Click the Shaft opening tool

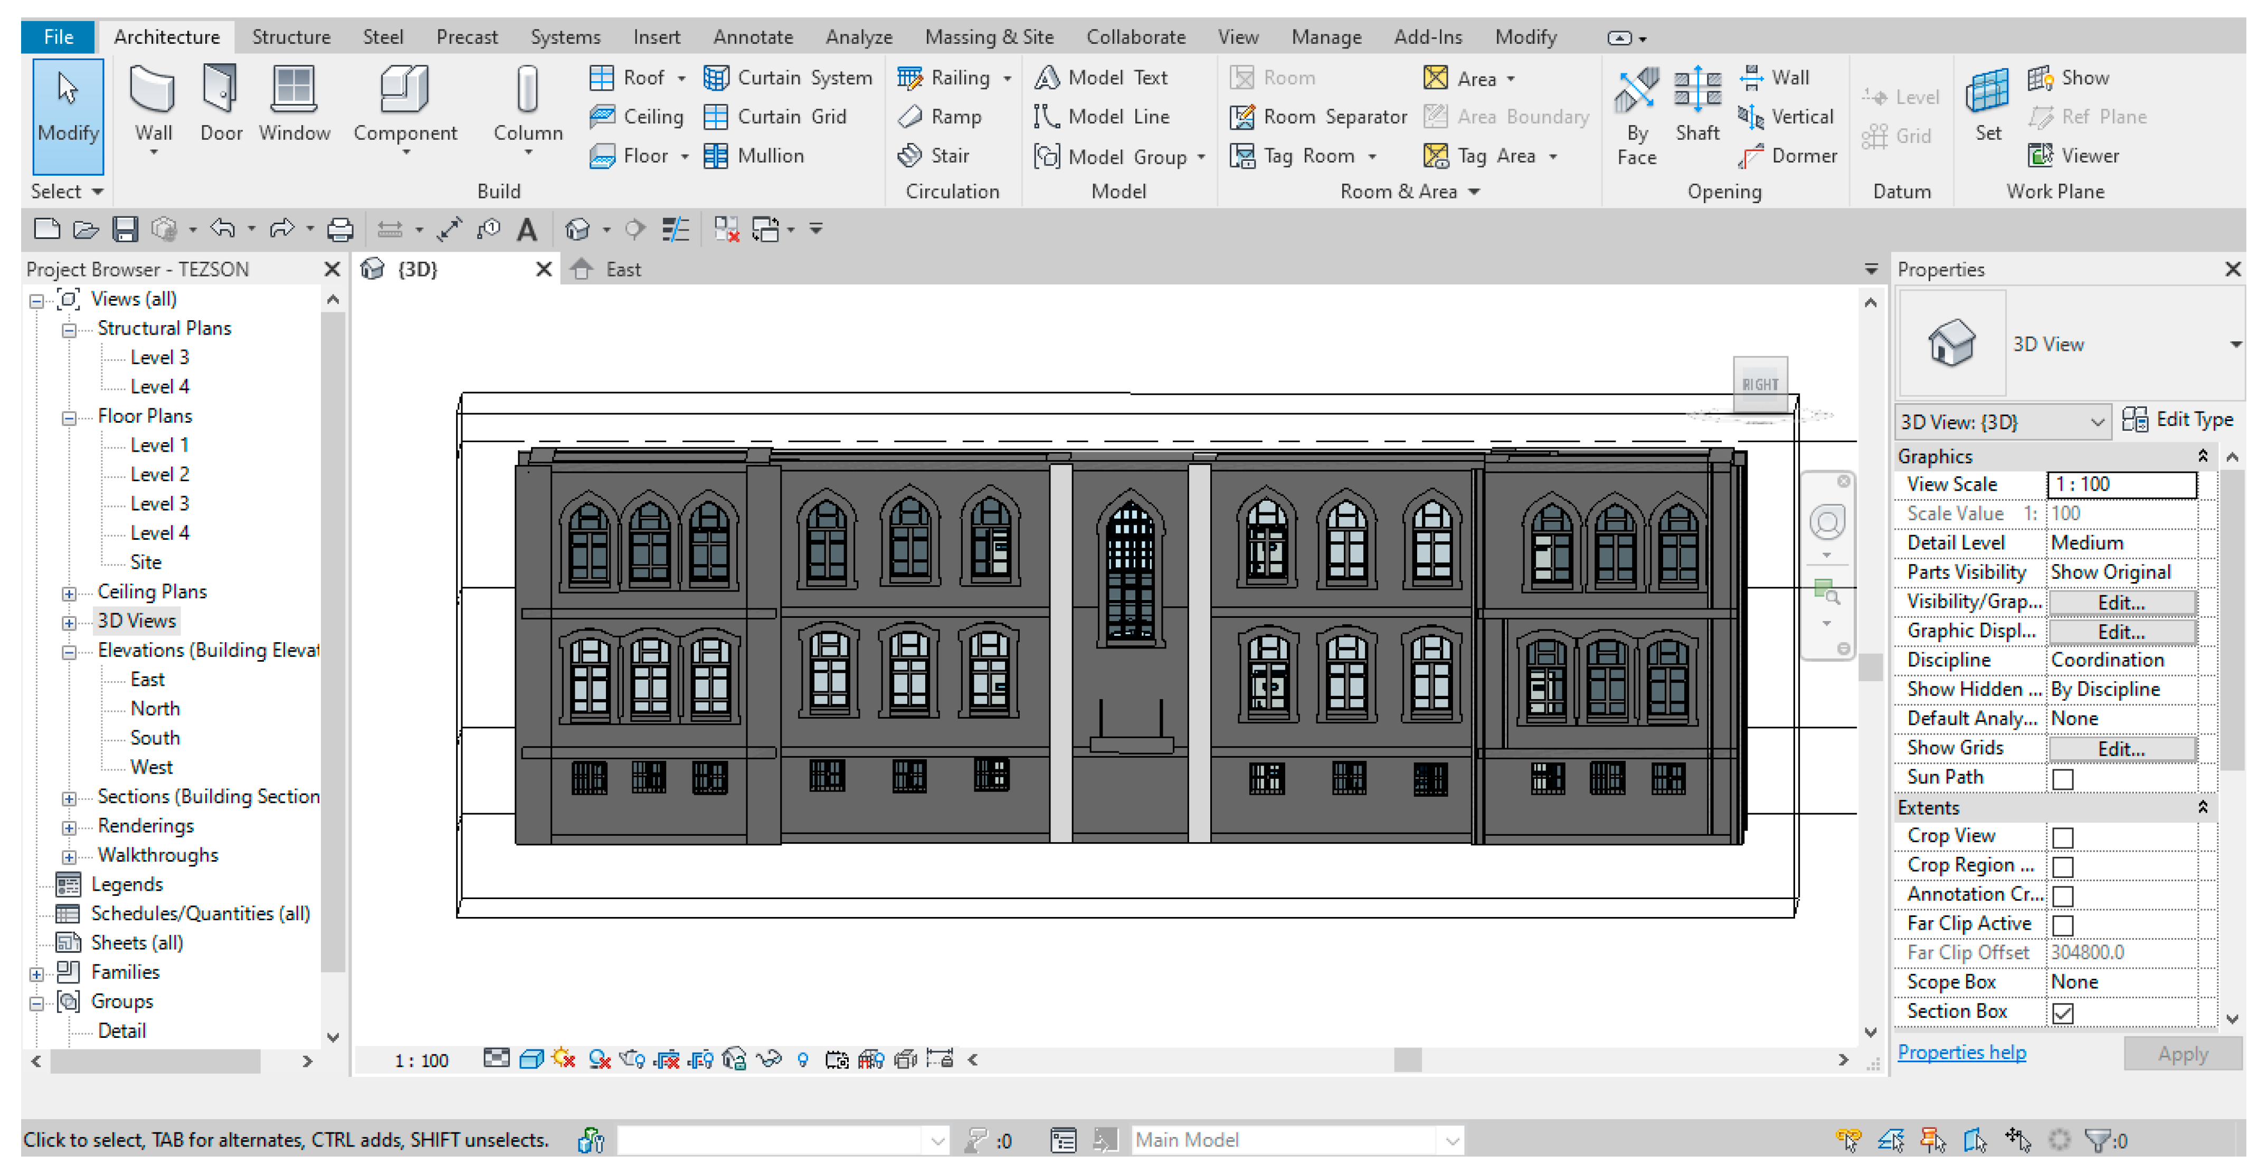[x=1696, y=92]
